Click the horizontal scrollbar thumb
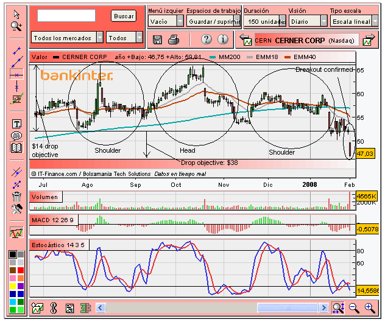Screen dimensions: 385x322 (x=288, y=307)
